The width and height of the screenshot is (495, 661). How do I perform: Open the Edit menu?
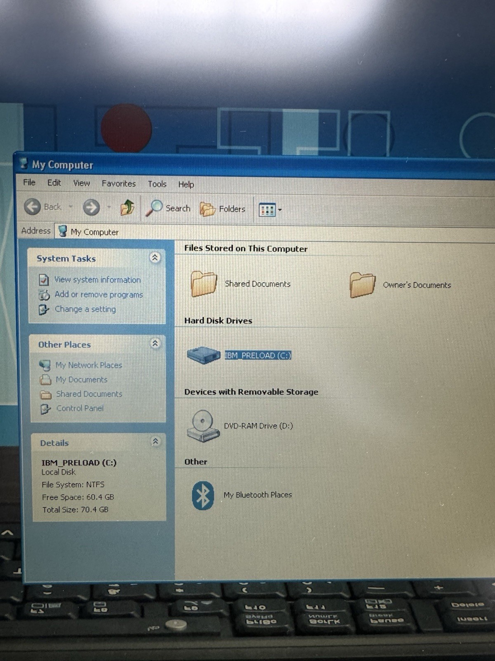pos(54,183)
